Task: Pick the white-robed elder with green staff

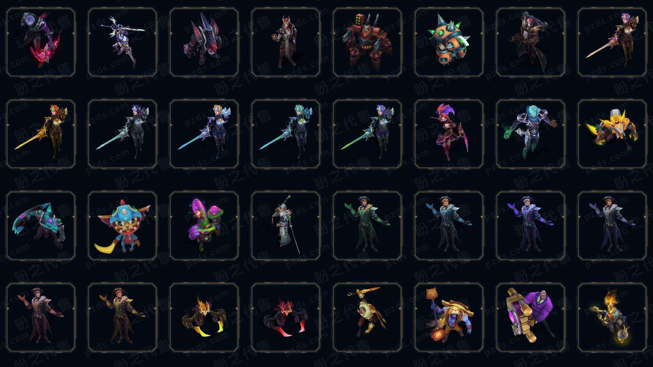Action: pyautogui.click(x=286, y=226)
